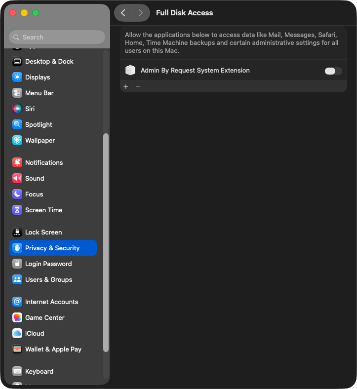This screenshot has width=357, height=389.
Task: Select Focus in the sidebar
Action: (34, 194)
